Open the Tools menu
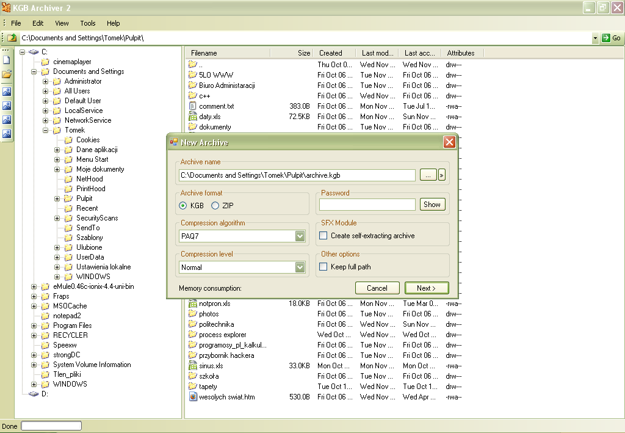 (x=88, y=23)
